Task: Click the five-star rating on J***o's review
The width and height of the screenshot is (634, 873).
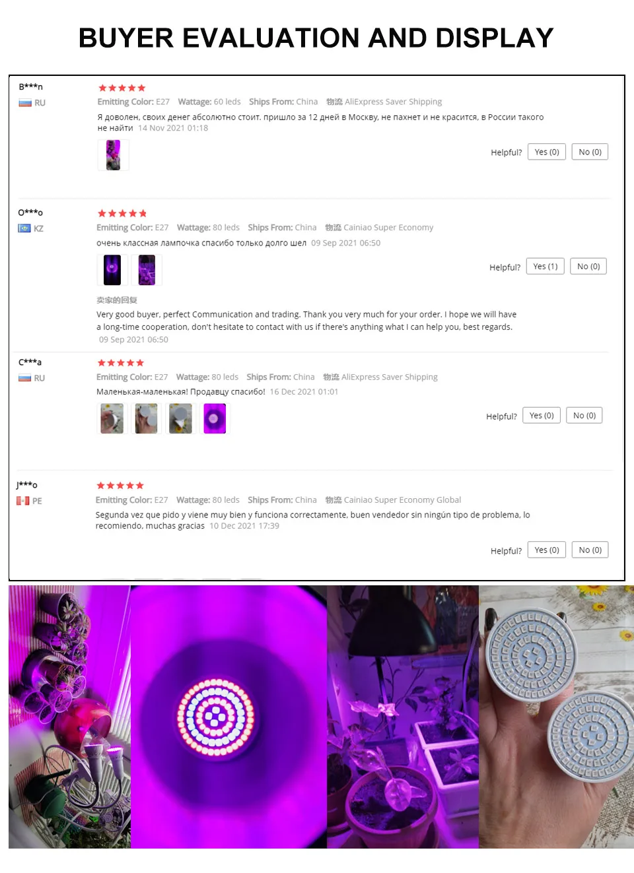Action: (120, 486)
